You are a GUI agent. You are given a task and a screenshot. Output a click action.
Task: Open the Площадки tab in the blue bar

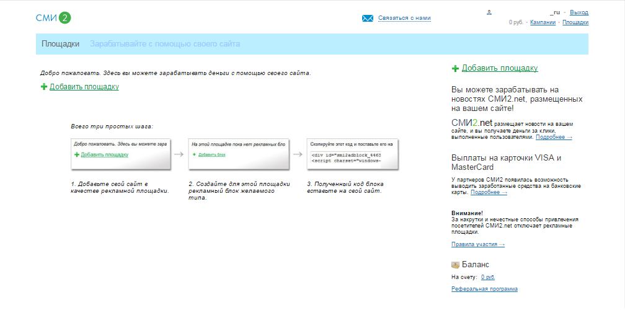point(60,44)
